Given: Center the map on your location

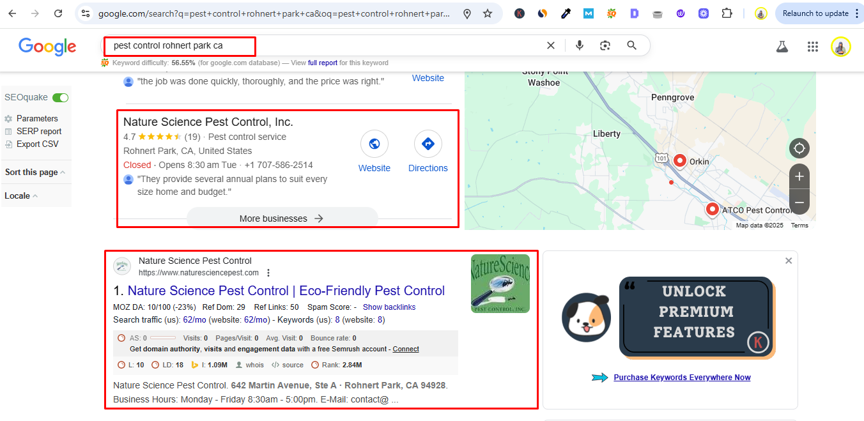Looking at the screenshot, I should coord(799,149).
